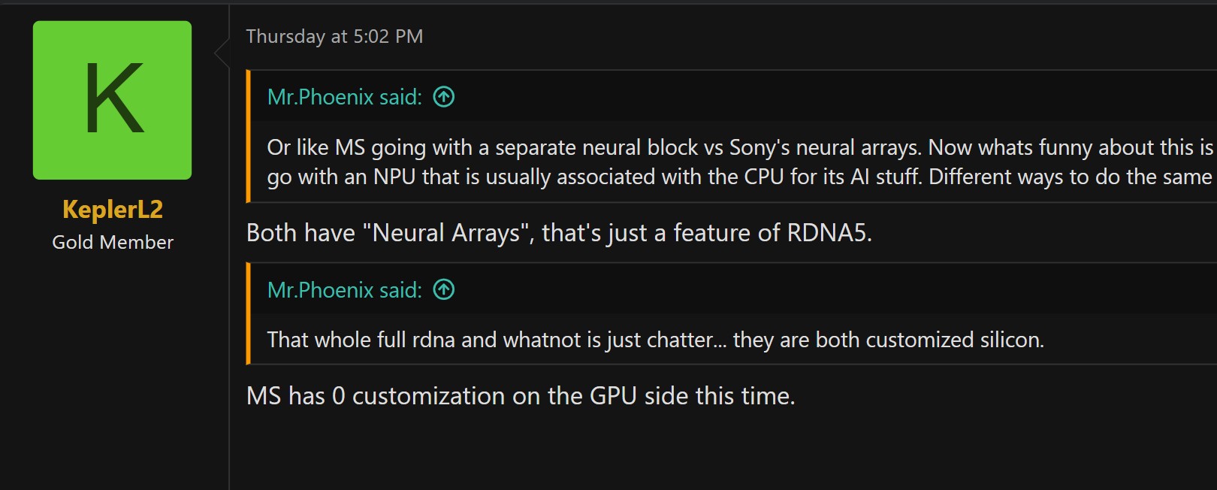The image size is (1217, 490).
Task: Open the "Thursday at 5:02 PM" post permalink
Action: point(334,36)
